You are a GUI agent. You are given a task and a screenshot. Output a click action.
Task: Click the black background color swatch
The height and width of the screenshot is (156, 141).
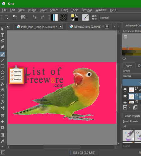click(76, 19)
